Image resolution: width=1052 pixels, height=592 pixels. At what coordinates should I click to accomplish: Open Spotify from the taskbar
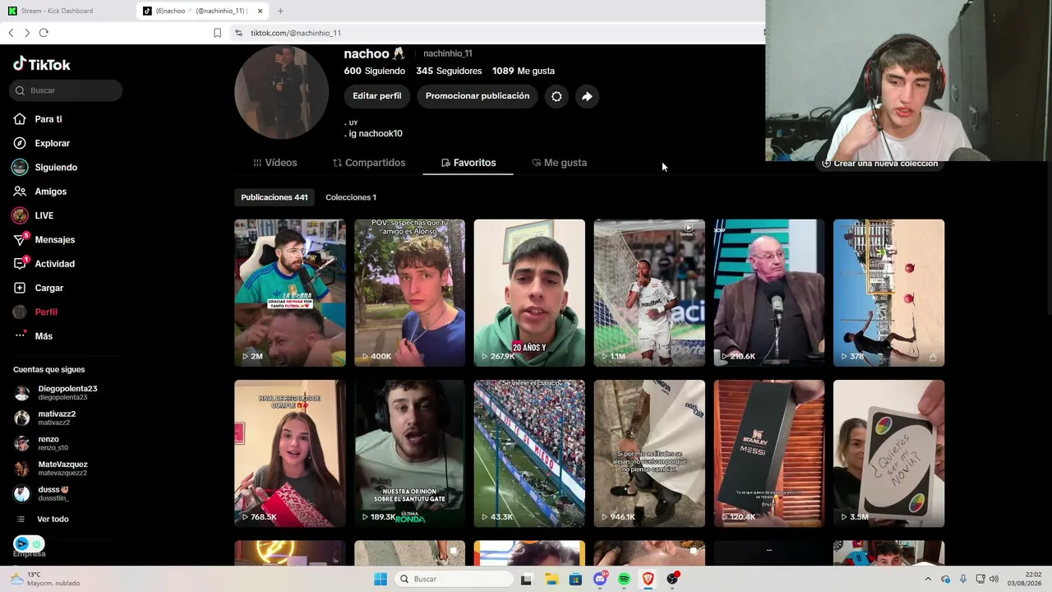[624, 579]
